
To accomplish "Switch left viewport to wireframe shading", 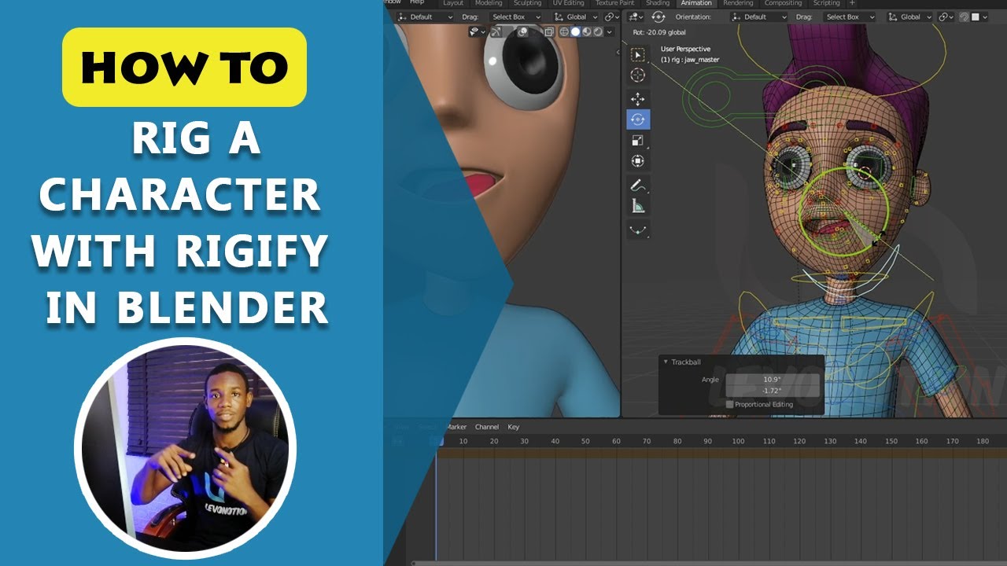I will (564, 31).
